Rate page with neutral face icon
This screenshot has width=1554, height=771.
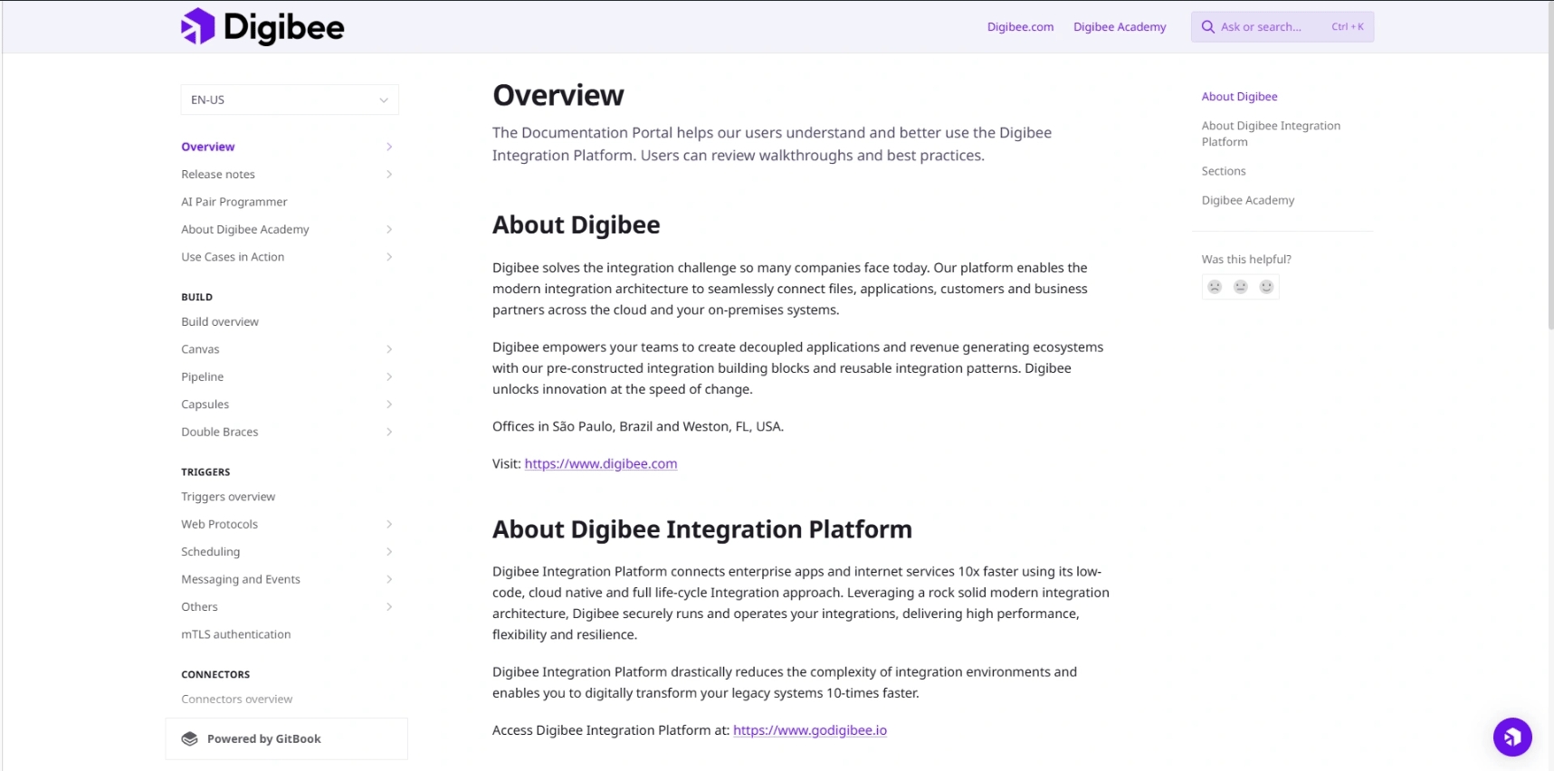tap(1241, 287)
